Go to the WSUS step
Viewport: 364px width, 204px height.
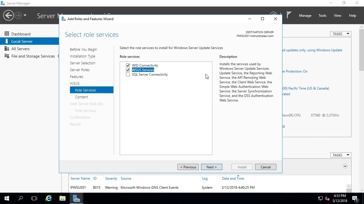75,83
